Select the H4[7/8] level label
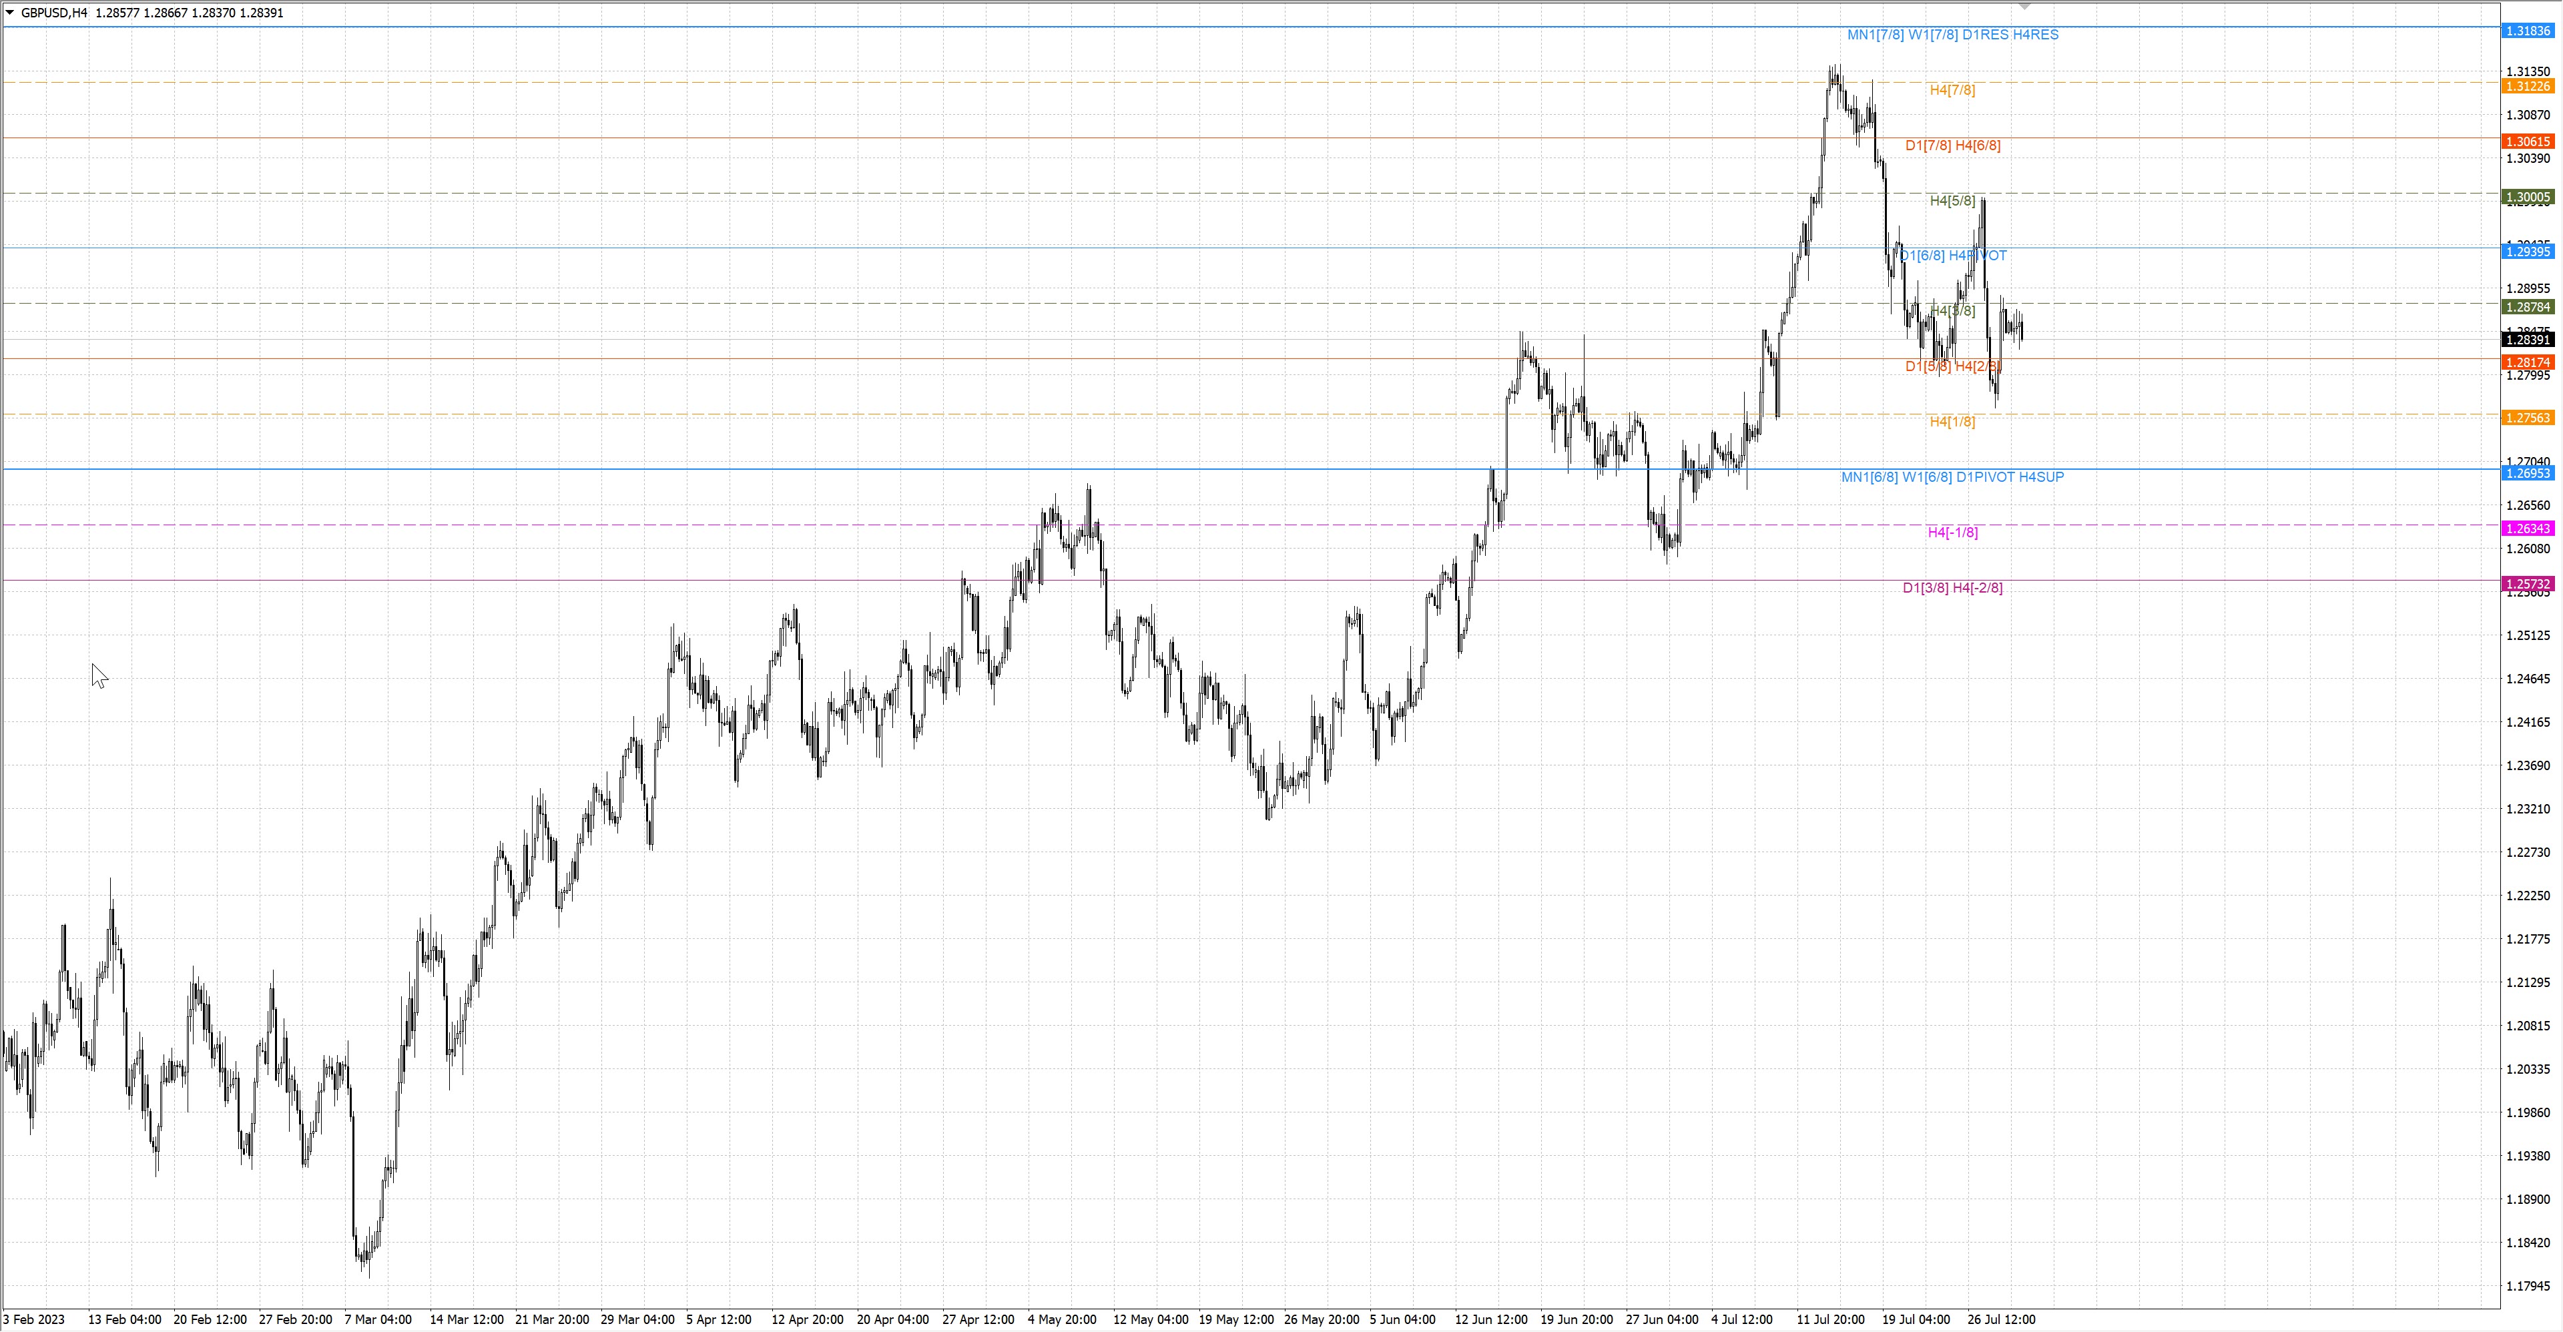The width and height of the screenshot is (2563, 1332). point(1952,91)
